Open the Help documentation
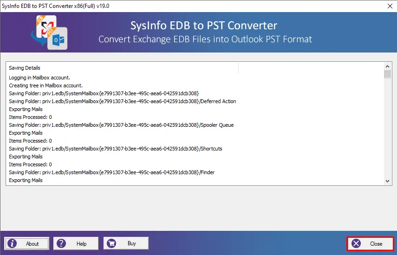Image resolution: width=397 pixels, height=255 pixels. [76, 243]
